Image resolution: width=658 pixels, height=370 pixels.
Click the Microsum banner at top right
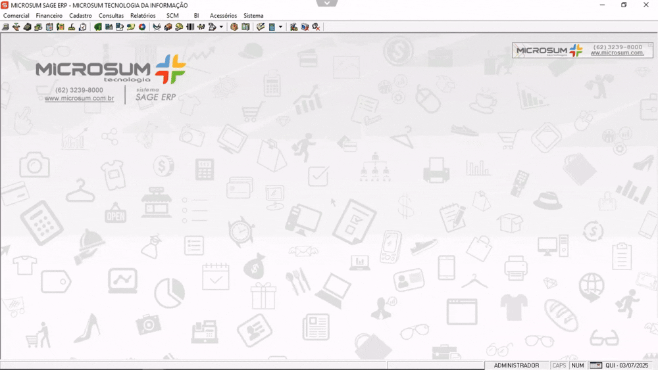pos(582,51)
